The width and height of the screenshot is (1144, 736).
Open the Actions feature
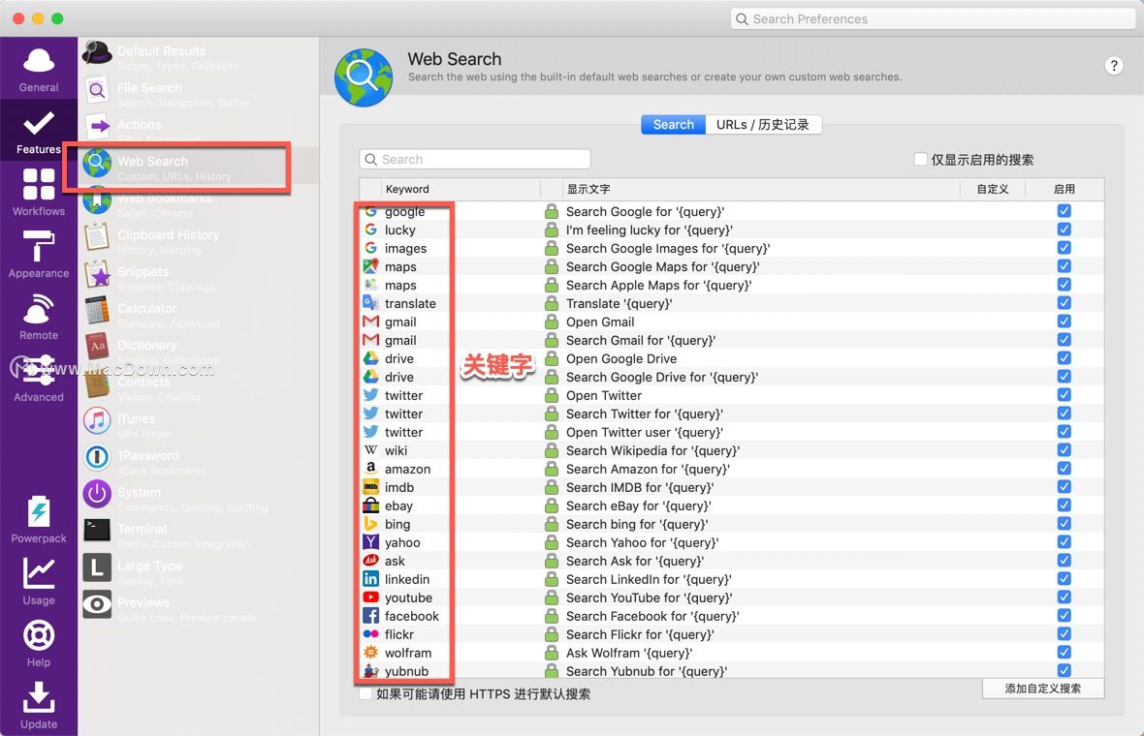[199, 131]
